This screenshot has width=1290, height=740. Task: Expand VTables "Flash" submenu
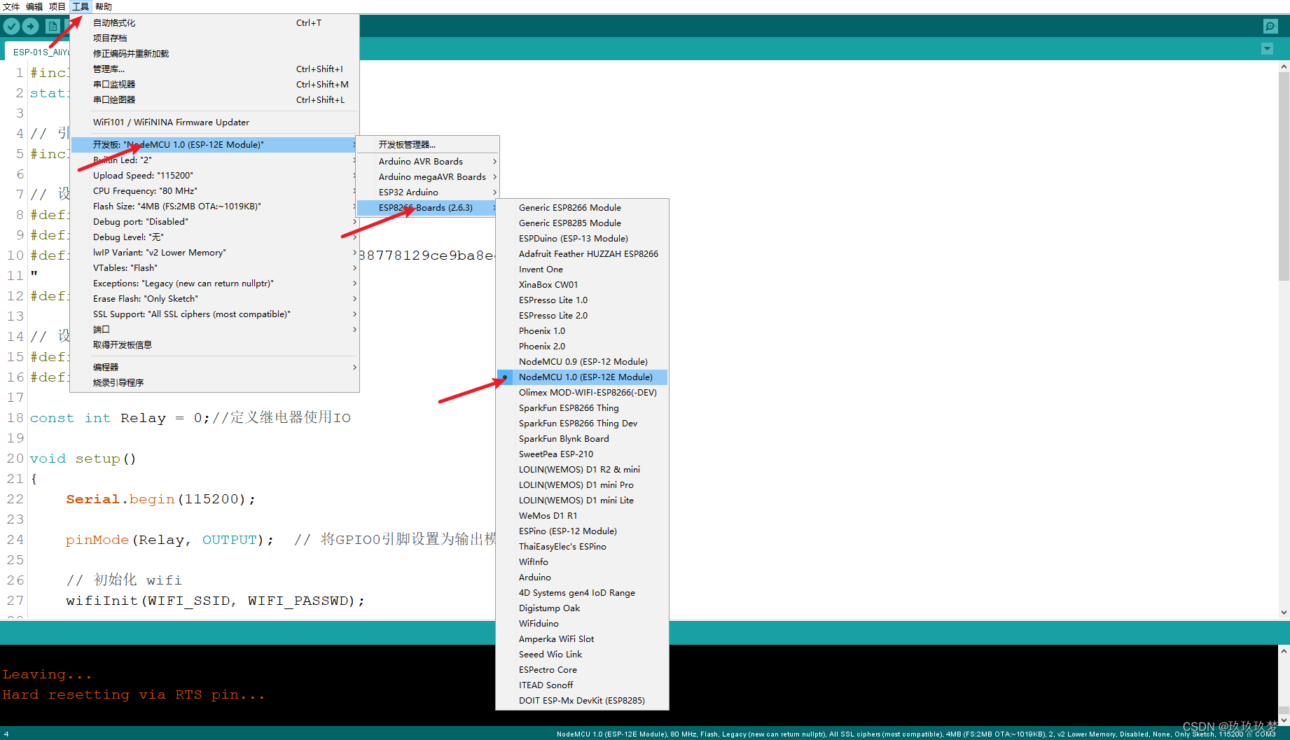(214, 268)
